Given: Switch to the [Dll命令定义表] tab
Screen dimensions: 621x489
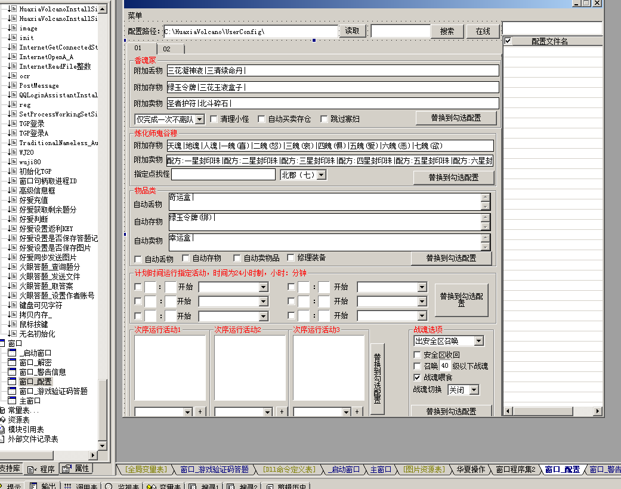Looking at the screenshot, I should click(x=289, y=469).
